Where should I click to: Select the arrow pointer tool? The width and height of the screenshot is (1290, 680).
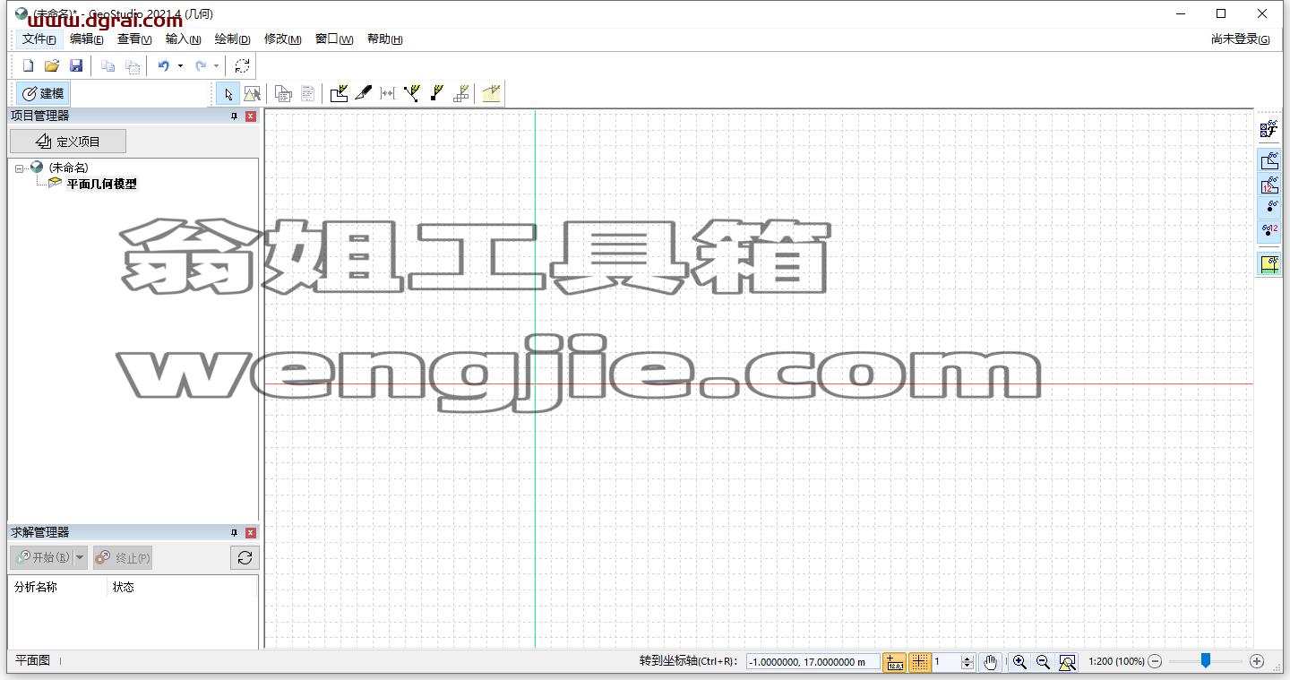tap(228, 93)
